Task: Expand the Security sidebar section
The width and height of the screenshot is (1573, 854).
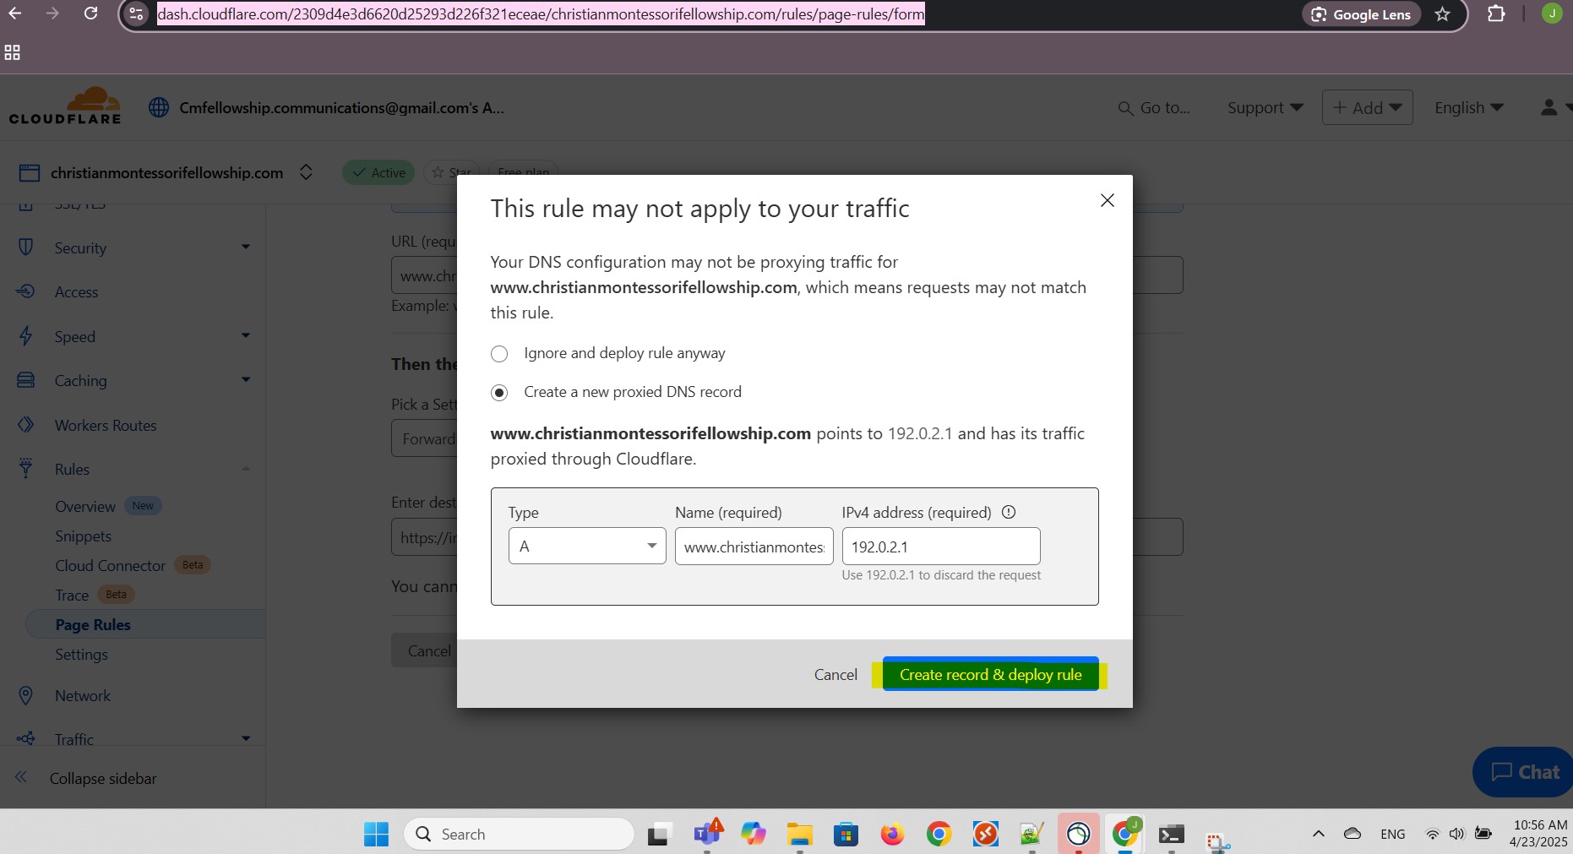Action: coord(246,247)
